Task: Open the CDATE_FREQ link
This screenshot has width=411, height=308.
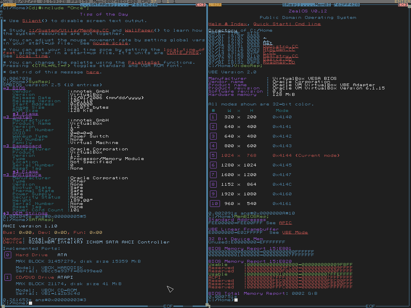Action: click(183, 53)
